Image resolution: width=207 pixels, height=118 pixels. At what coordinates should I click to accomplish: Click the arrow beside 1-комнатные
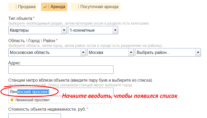(x=115, y=30)
